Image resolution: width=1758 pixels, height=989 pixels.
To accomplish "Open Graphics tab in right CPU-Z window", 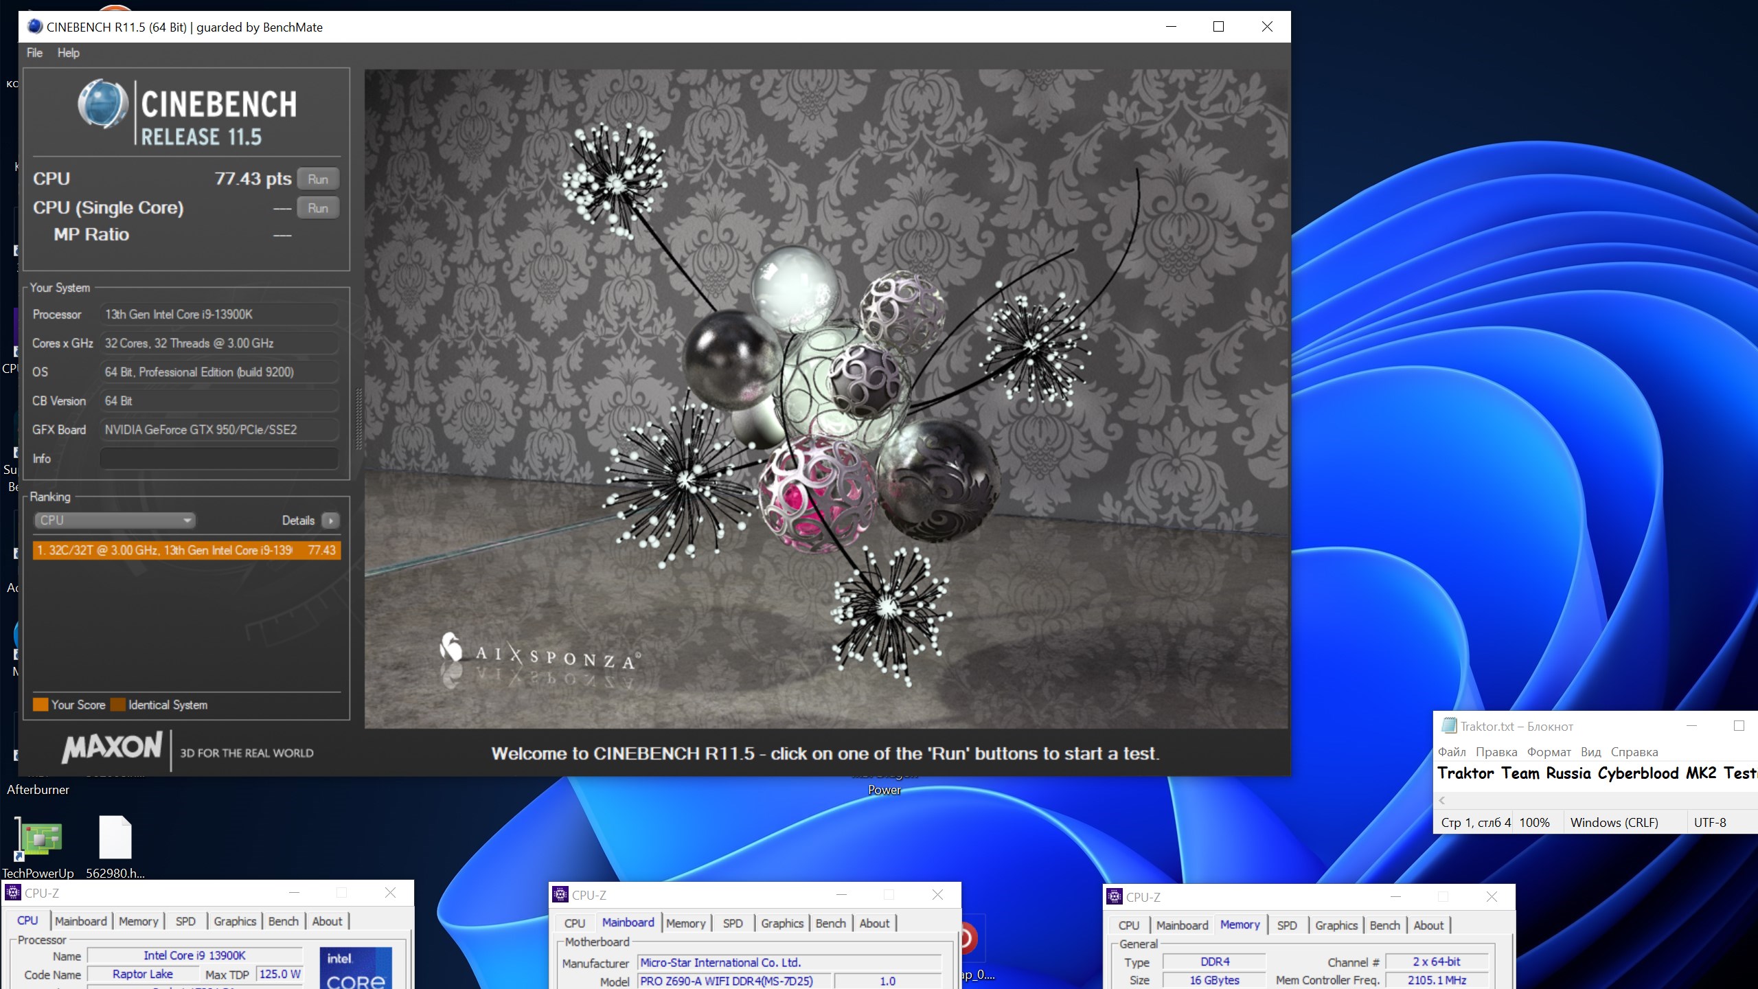I will pyautogui.click(x=1336, y=926).
